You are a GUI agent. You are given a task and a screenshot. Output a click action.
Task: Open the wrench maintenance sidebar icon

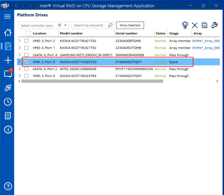(8, 88)
